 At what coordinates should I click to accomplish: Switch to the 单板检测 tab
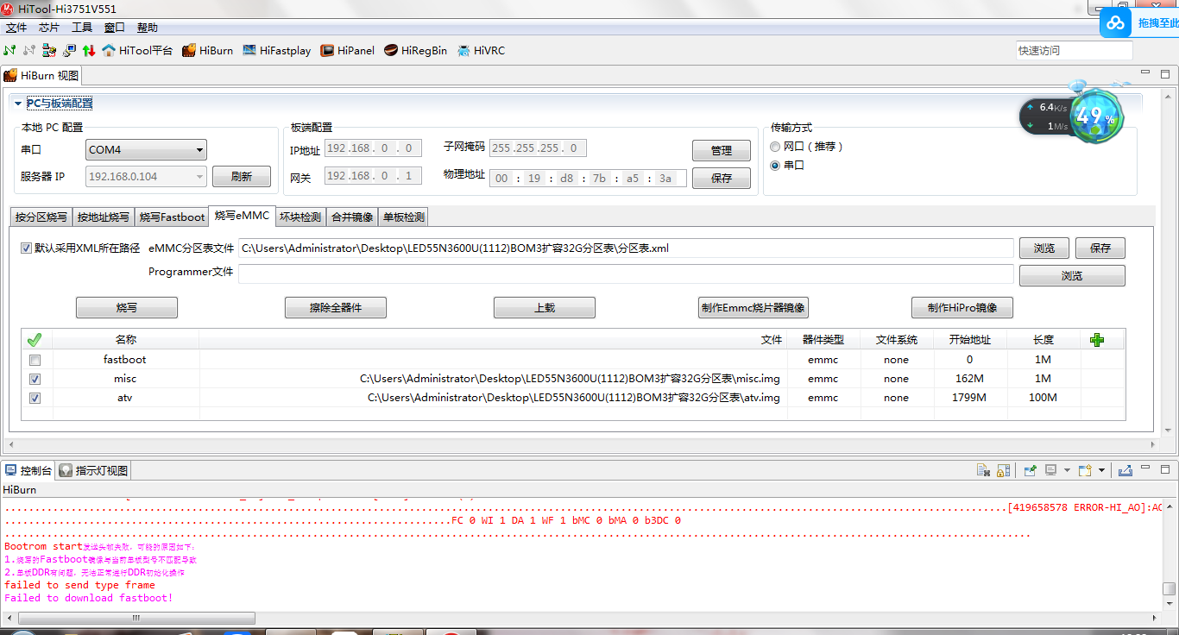(x=404, y=217)
